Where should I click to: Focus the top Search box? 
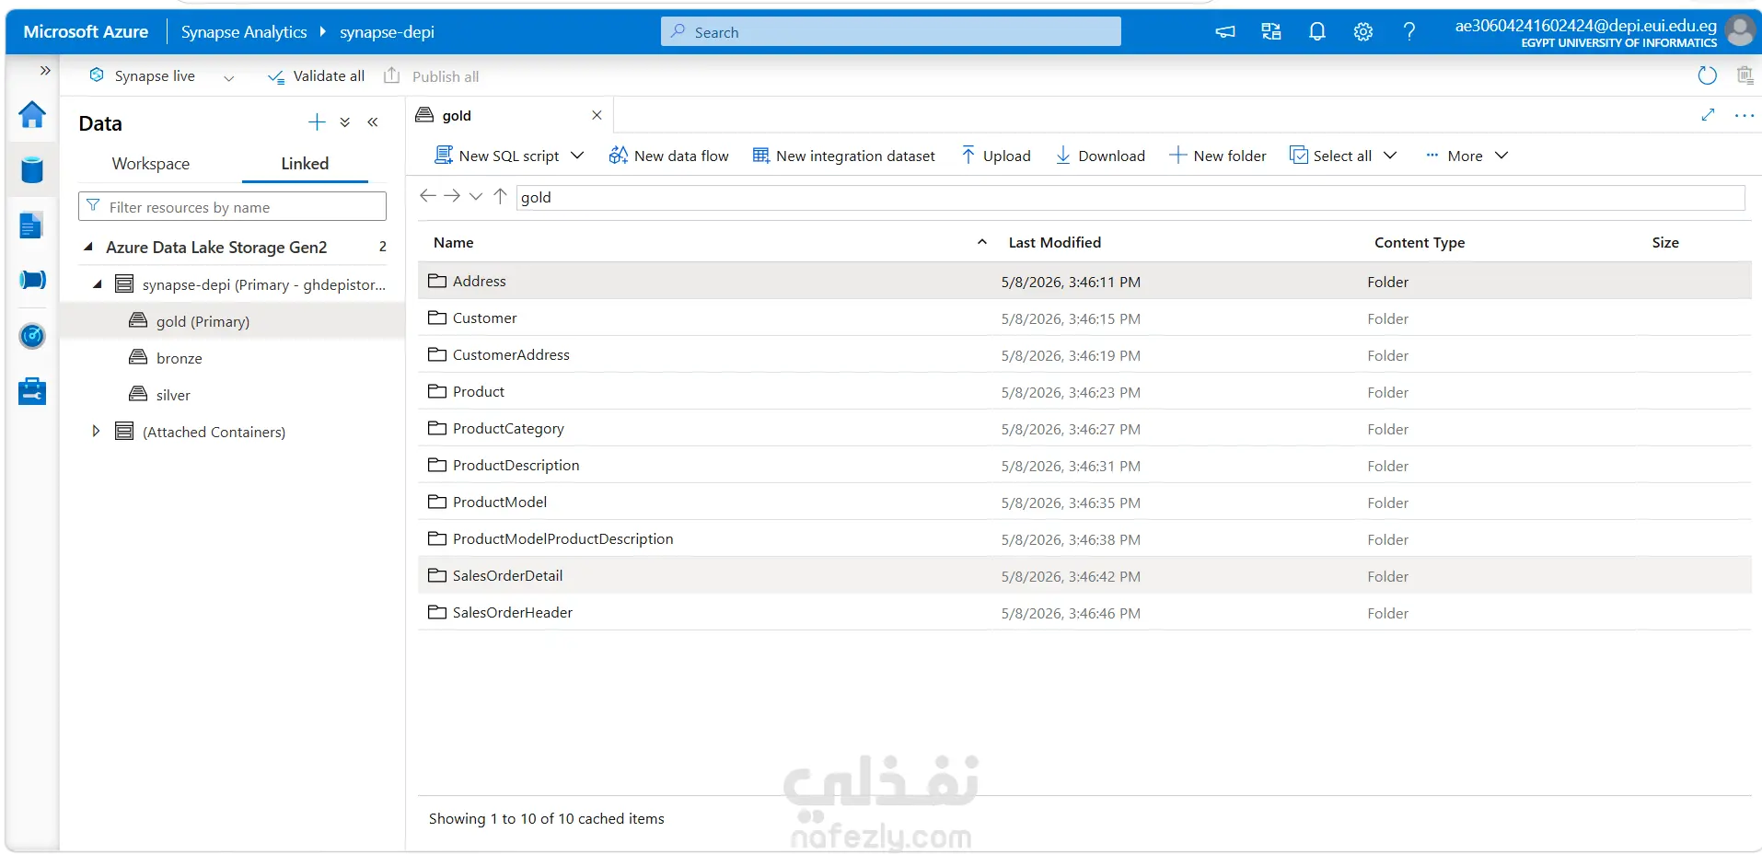click(x=891, y=31)
